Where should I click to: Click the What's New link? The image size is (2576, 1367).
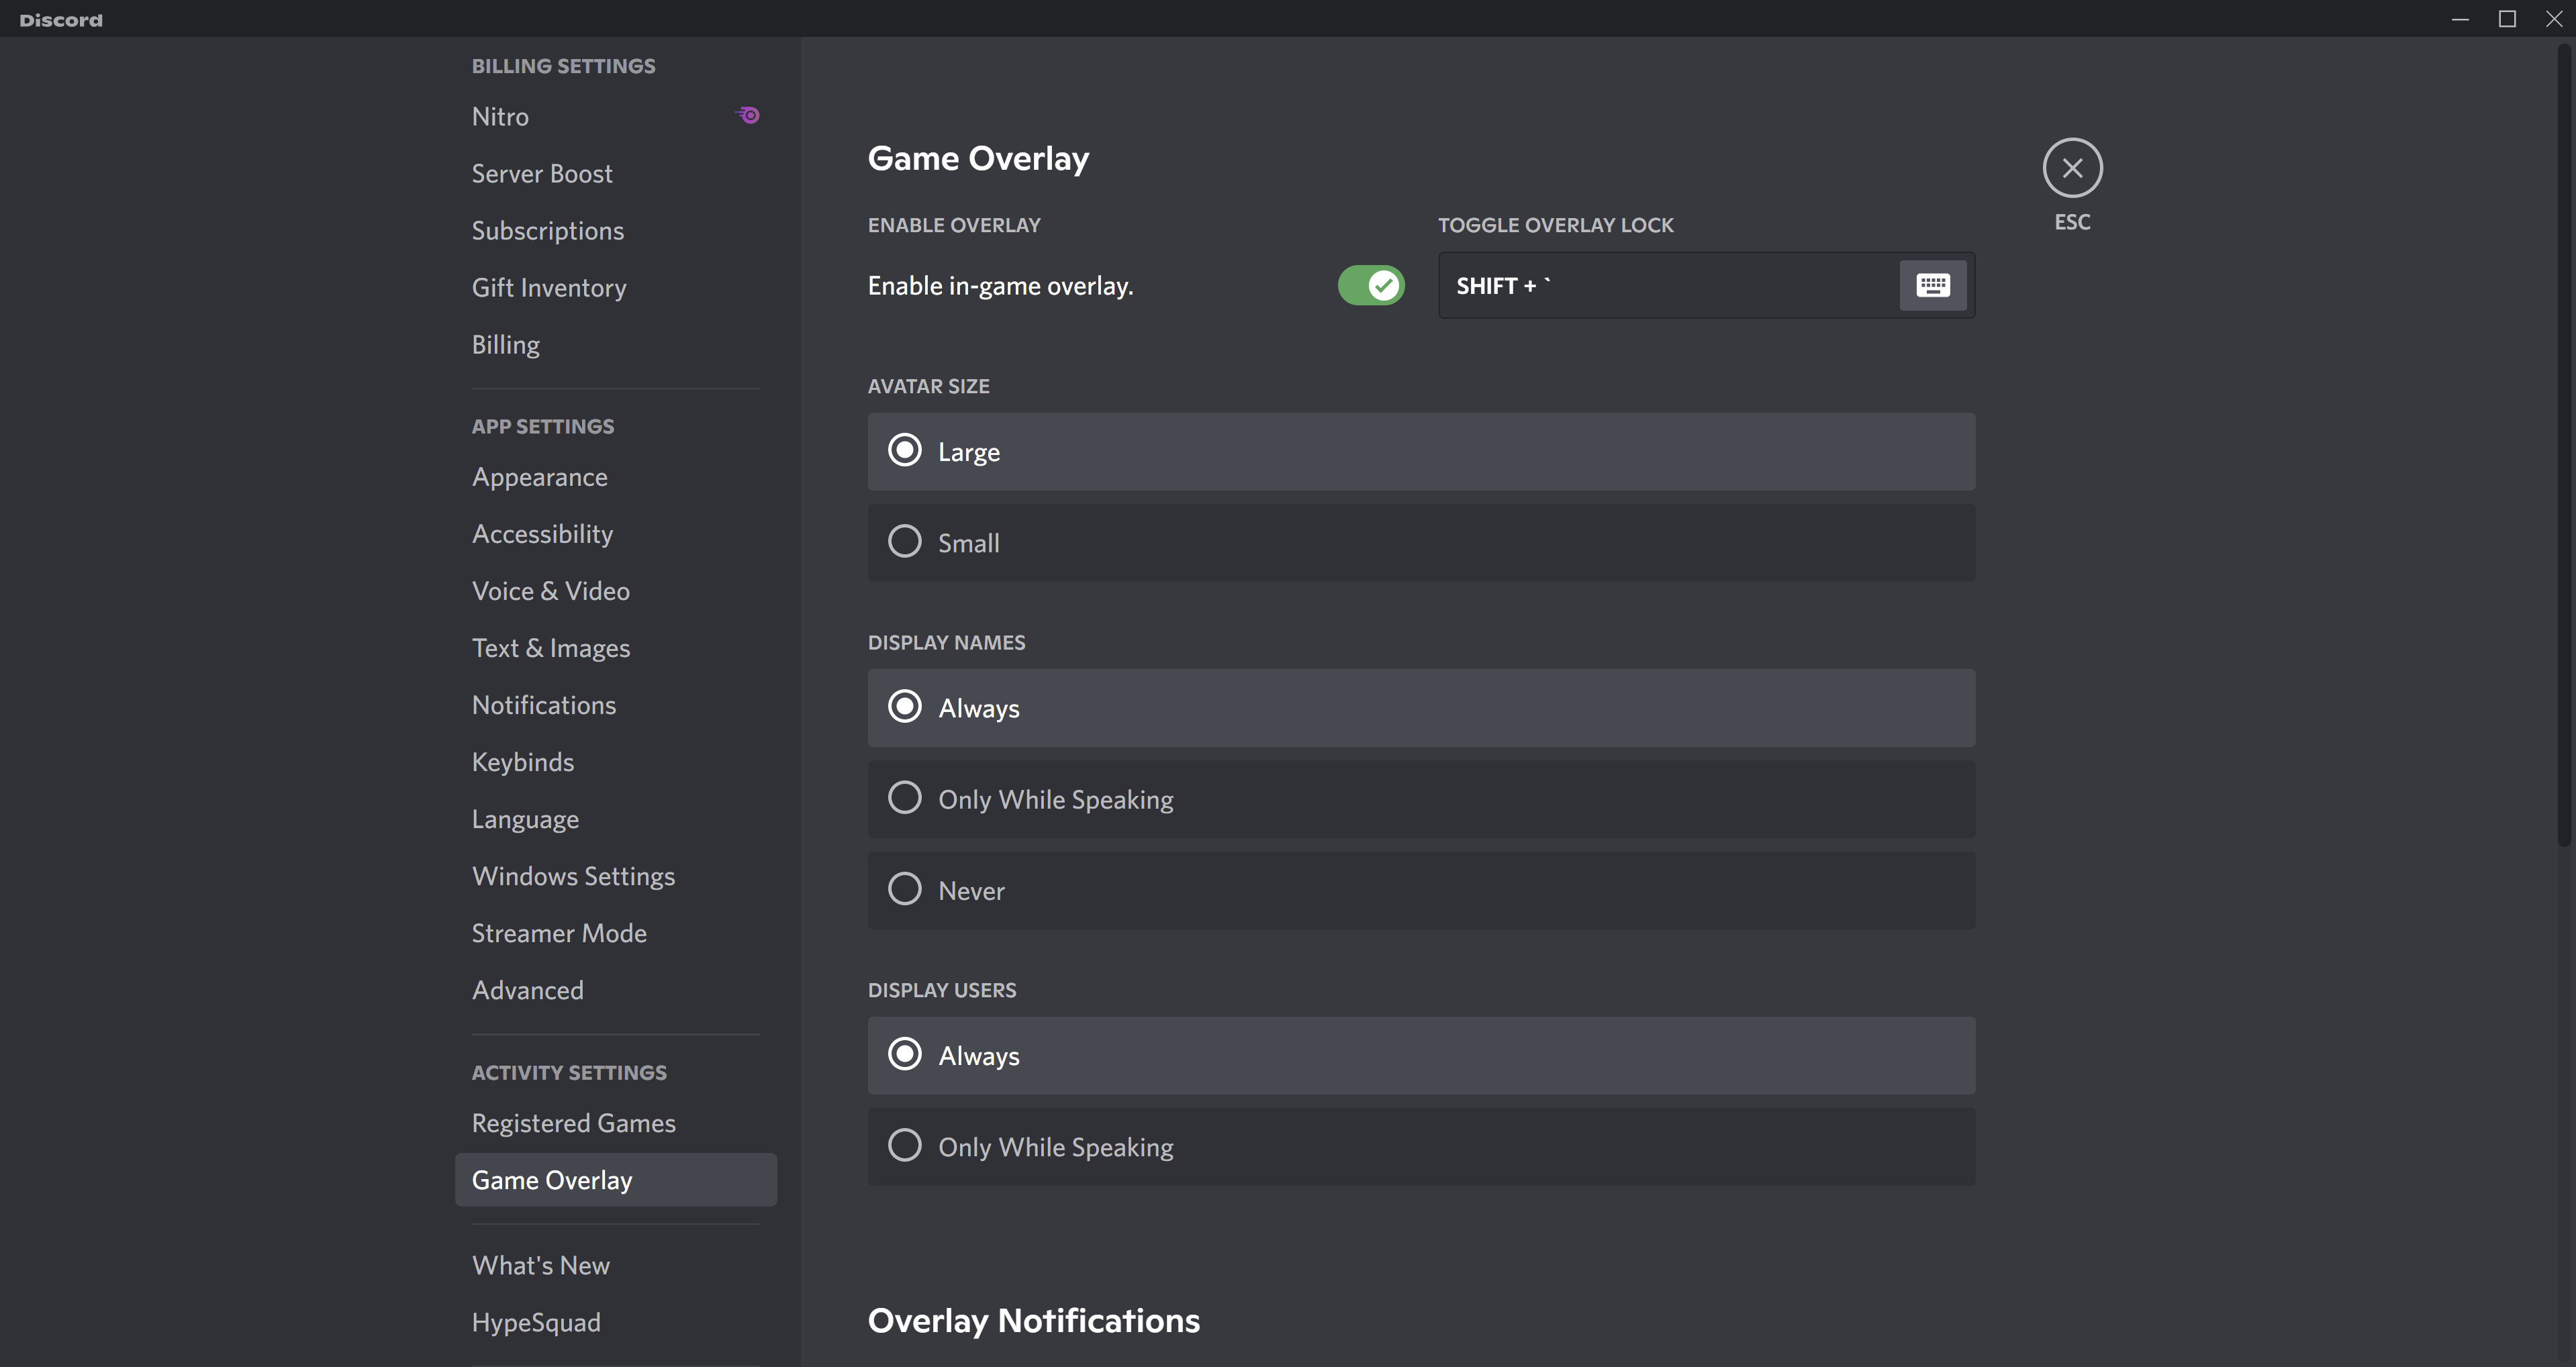pyautogui.click(x=541, y=1266)
